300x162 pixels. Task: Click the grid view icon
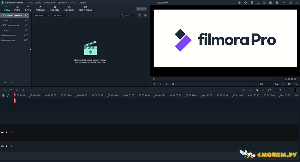tap(145, 16)
